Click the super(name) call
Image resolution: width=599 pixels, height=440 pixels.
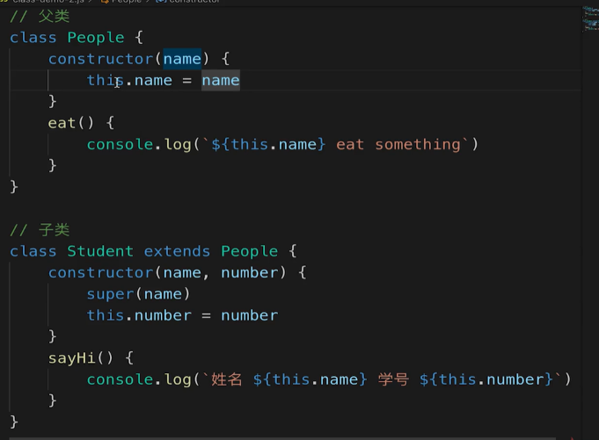138,294
